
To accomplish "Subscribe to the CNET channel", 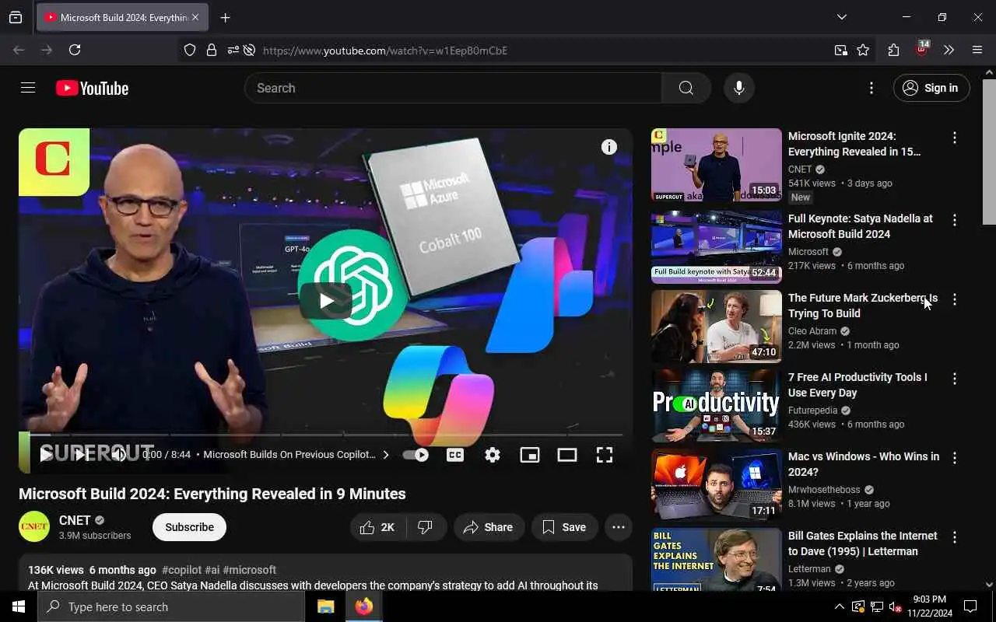I will point(189,526).
